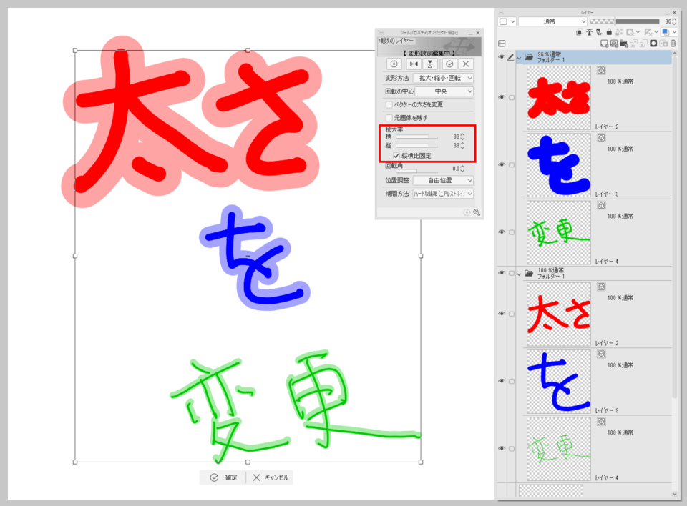Click the delete layer trash icon
The width and height of the screenshot is (687, 506).
coord(672,44)
